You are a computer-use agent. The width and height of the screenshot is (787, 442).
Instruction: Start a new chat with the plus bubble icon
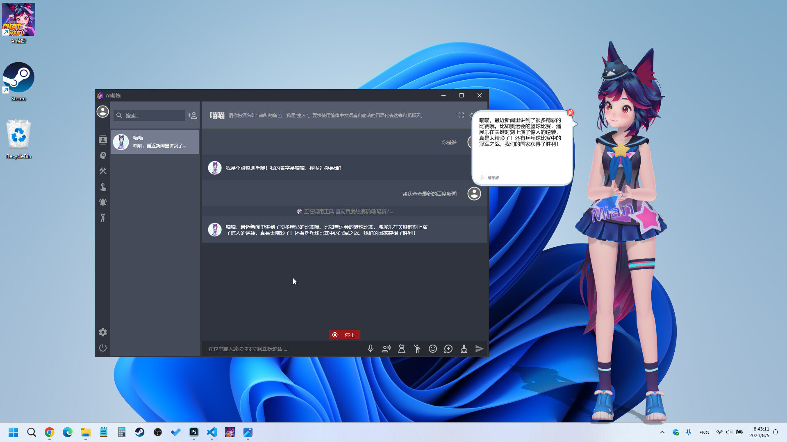448,349
